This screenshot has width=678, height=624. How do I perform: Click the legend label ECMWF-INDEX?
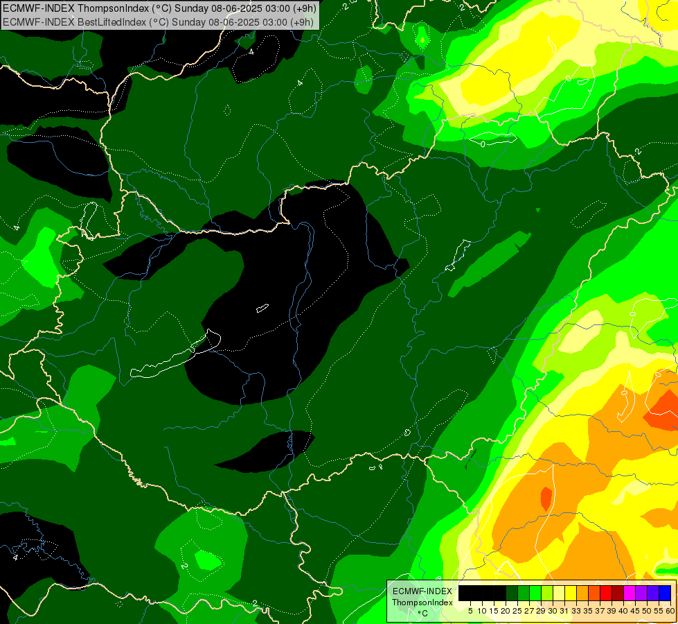coord(422,591)
